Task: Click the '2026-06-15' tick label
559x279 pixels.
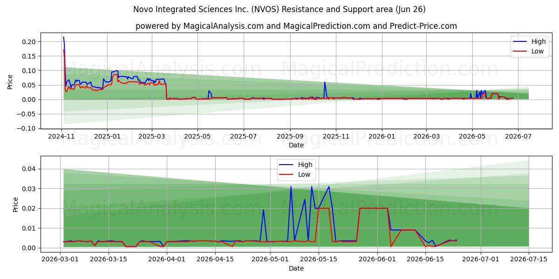Action: (x=425, y=259)
